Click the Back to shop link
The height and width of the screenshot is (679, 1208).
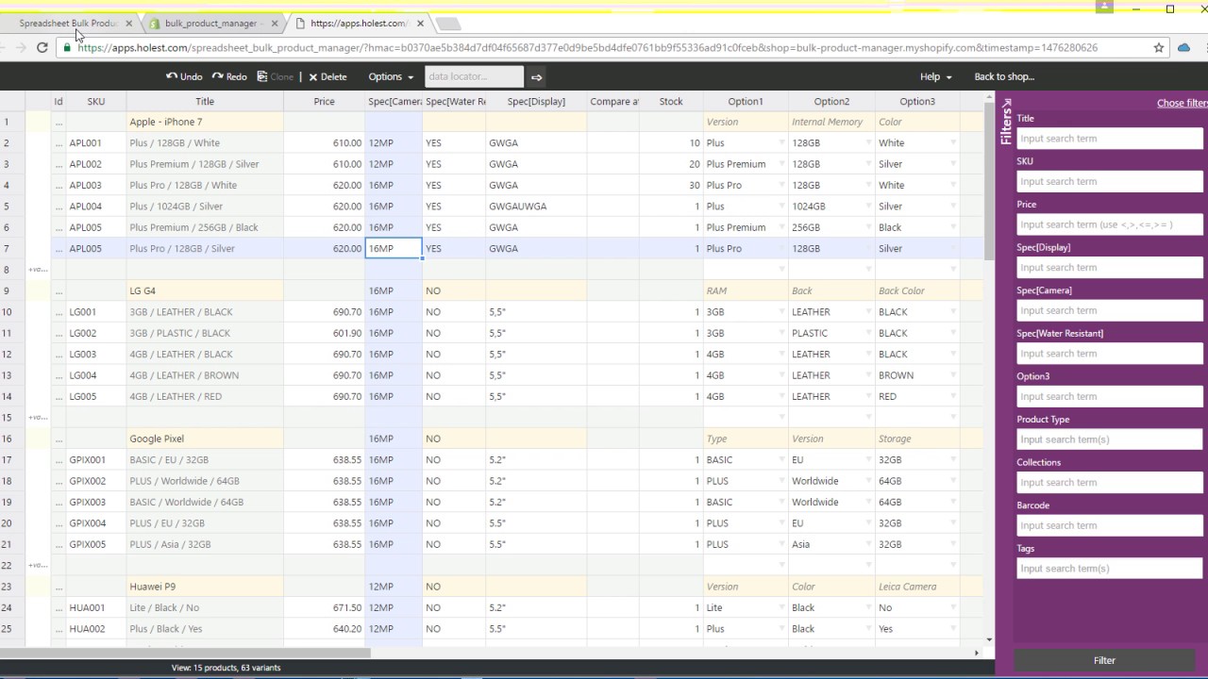[1003, 76]
